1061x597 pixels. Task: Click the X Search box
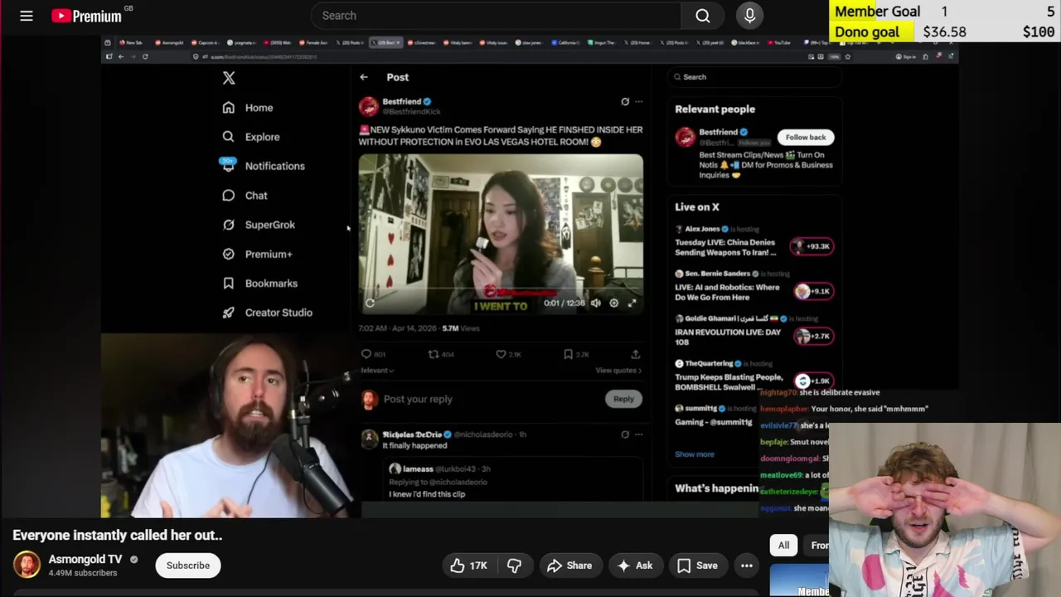tap(755, 77)
